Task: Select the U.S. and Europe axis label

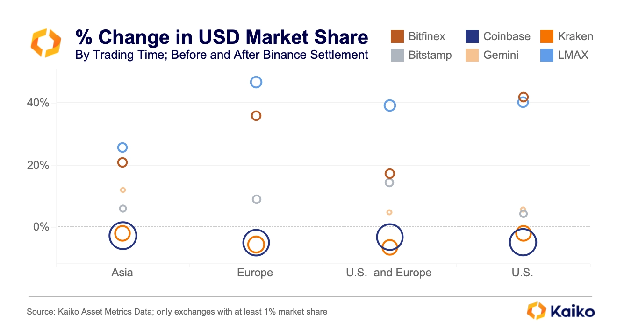Action: tap(389, 273)
